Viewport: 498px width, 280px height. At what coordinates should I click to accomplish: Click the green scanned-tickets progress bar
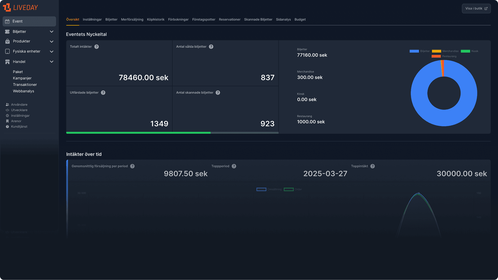tap(138, 133)
